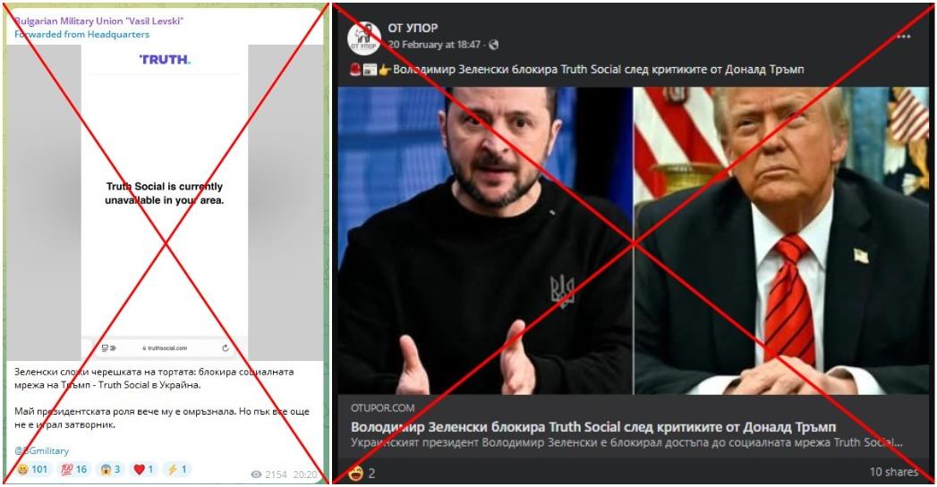Viewport: 937px width, 487px height.
Task: Open the three-dot post options menu
Action: pyautogui.click(x=904, y=37)
